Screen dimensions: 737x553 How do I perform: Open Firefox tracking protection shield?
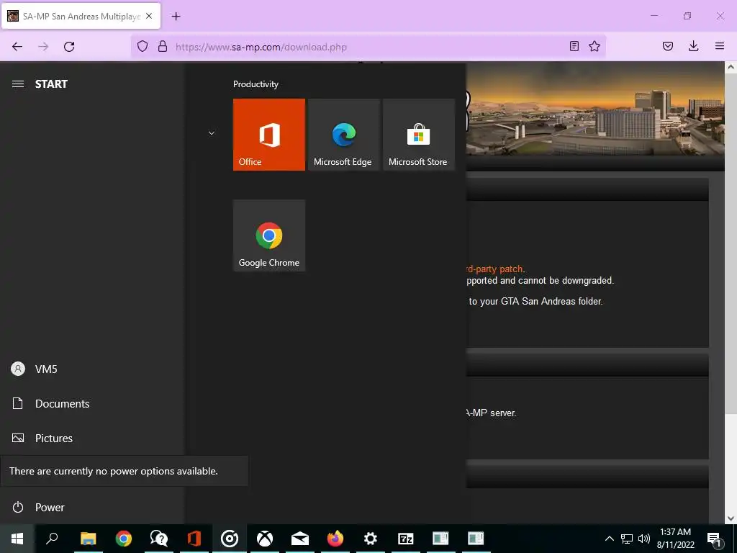coord(143,47)
